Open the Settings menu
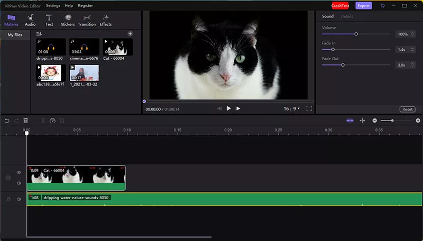Image resolution: width=423 pixels, height=241 pixels. point(53,5)
